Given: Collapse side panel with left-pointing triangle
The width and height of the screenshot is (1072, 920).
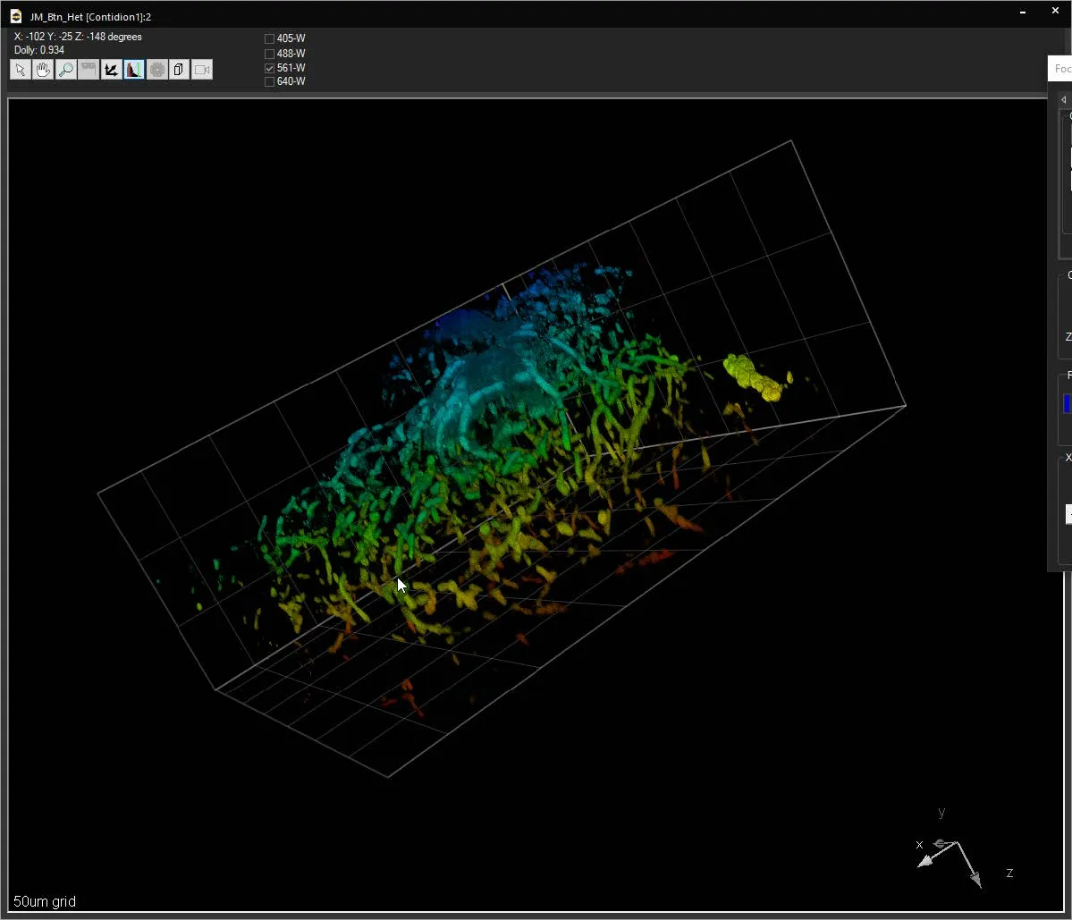Looking at the screenshot, I should point(1063,100).
